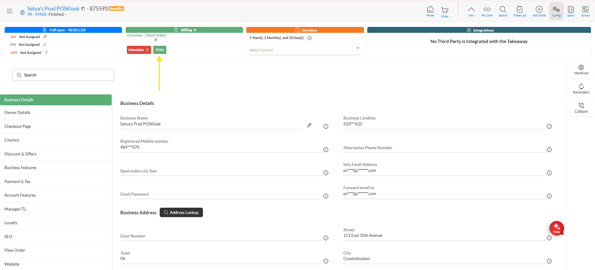
Task: Open the Specs panel
Action: pos(570,11)
